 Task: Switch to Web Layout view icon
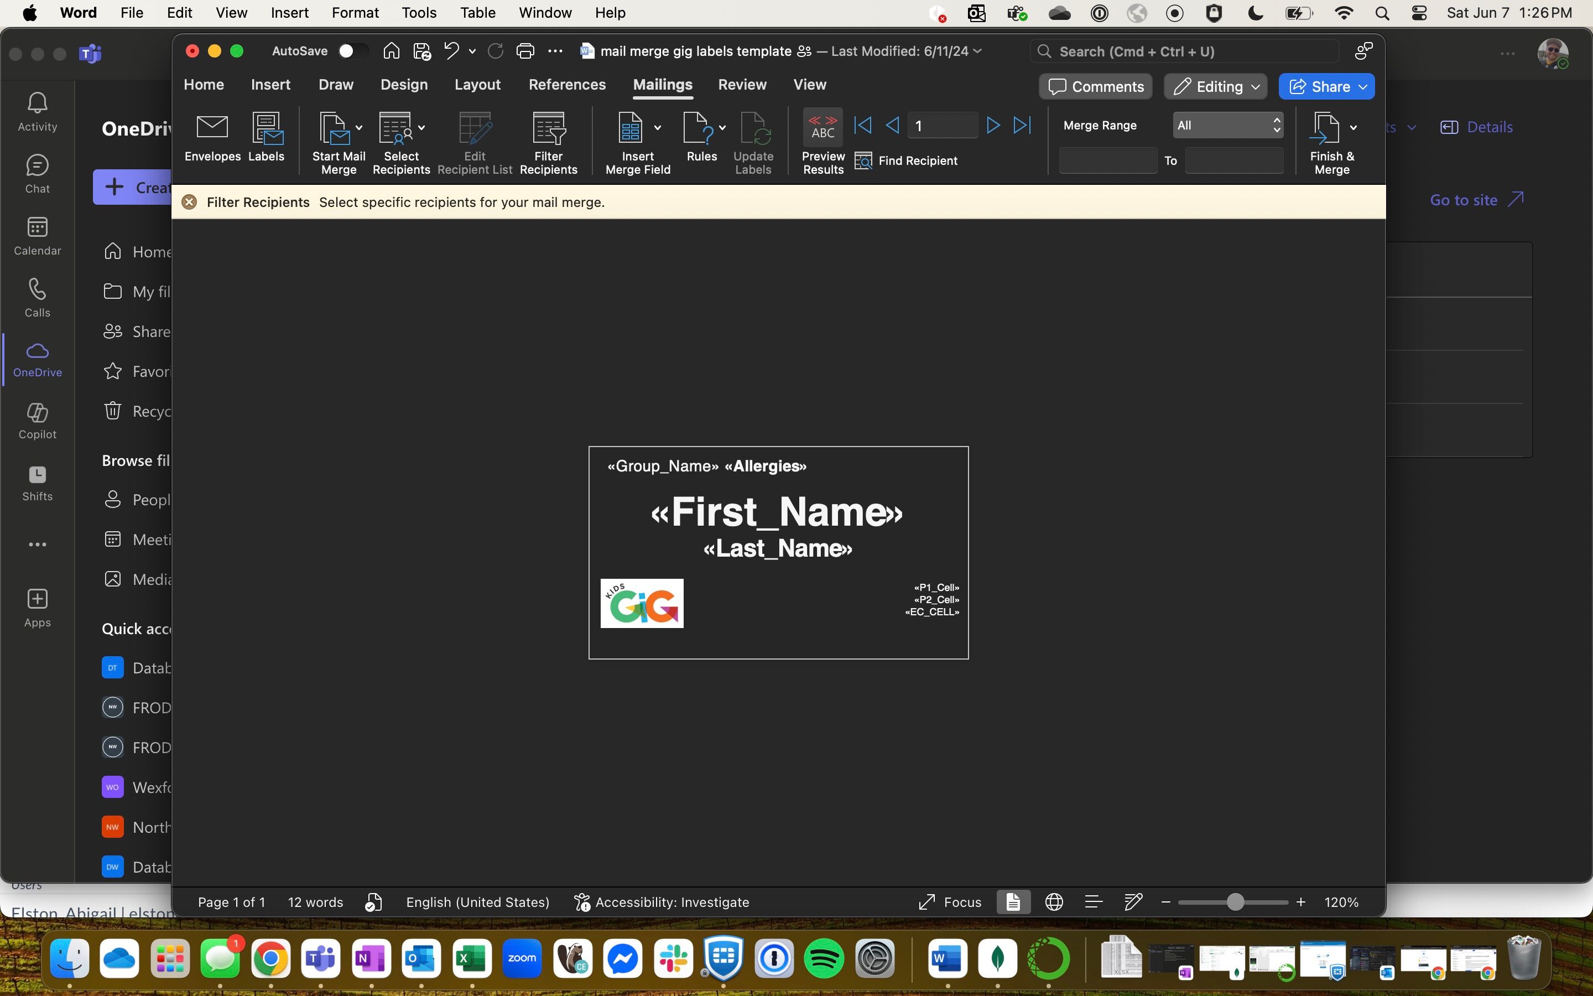point(1054,902)
